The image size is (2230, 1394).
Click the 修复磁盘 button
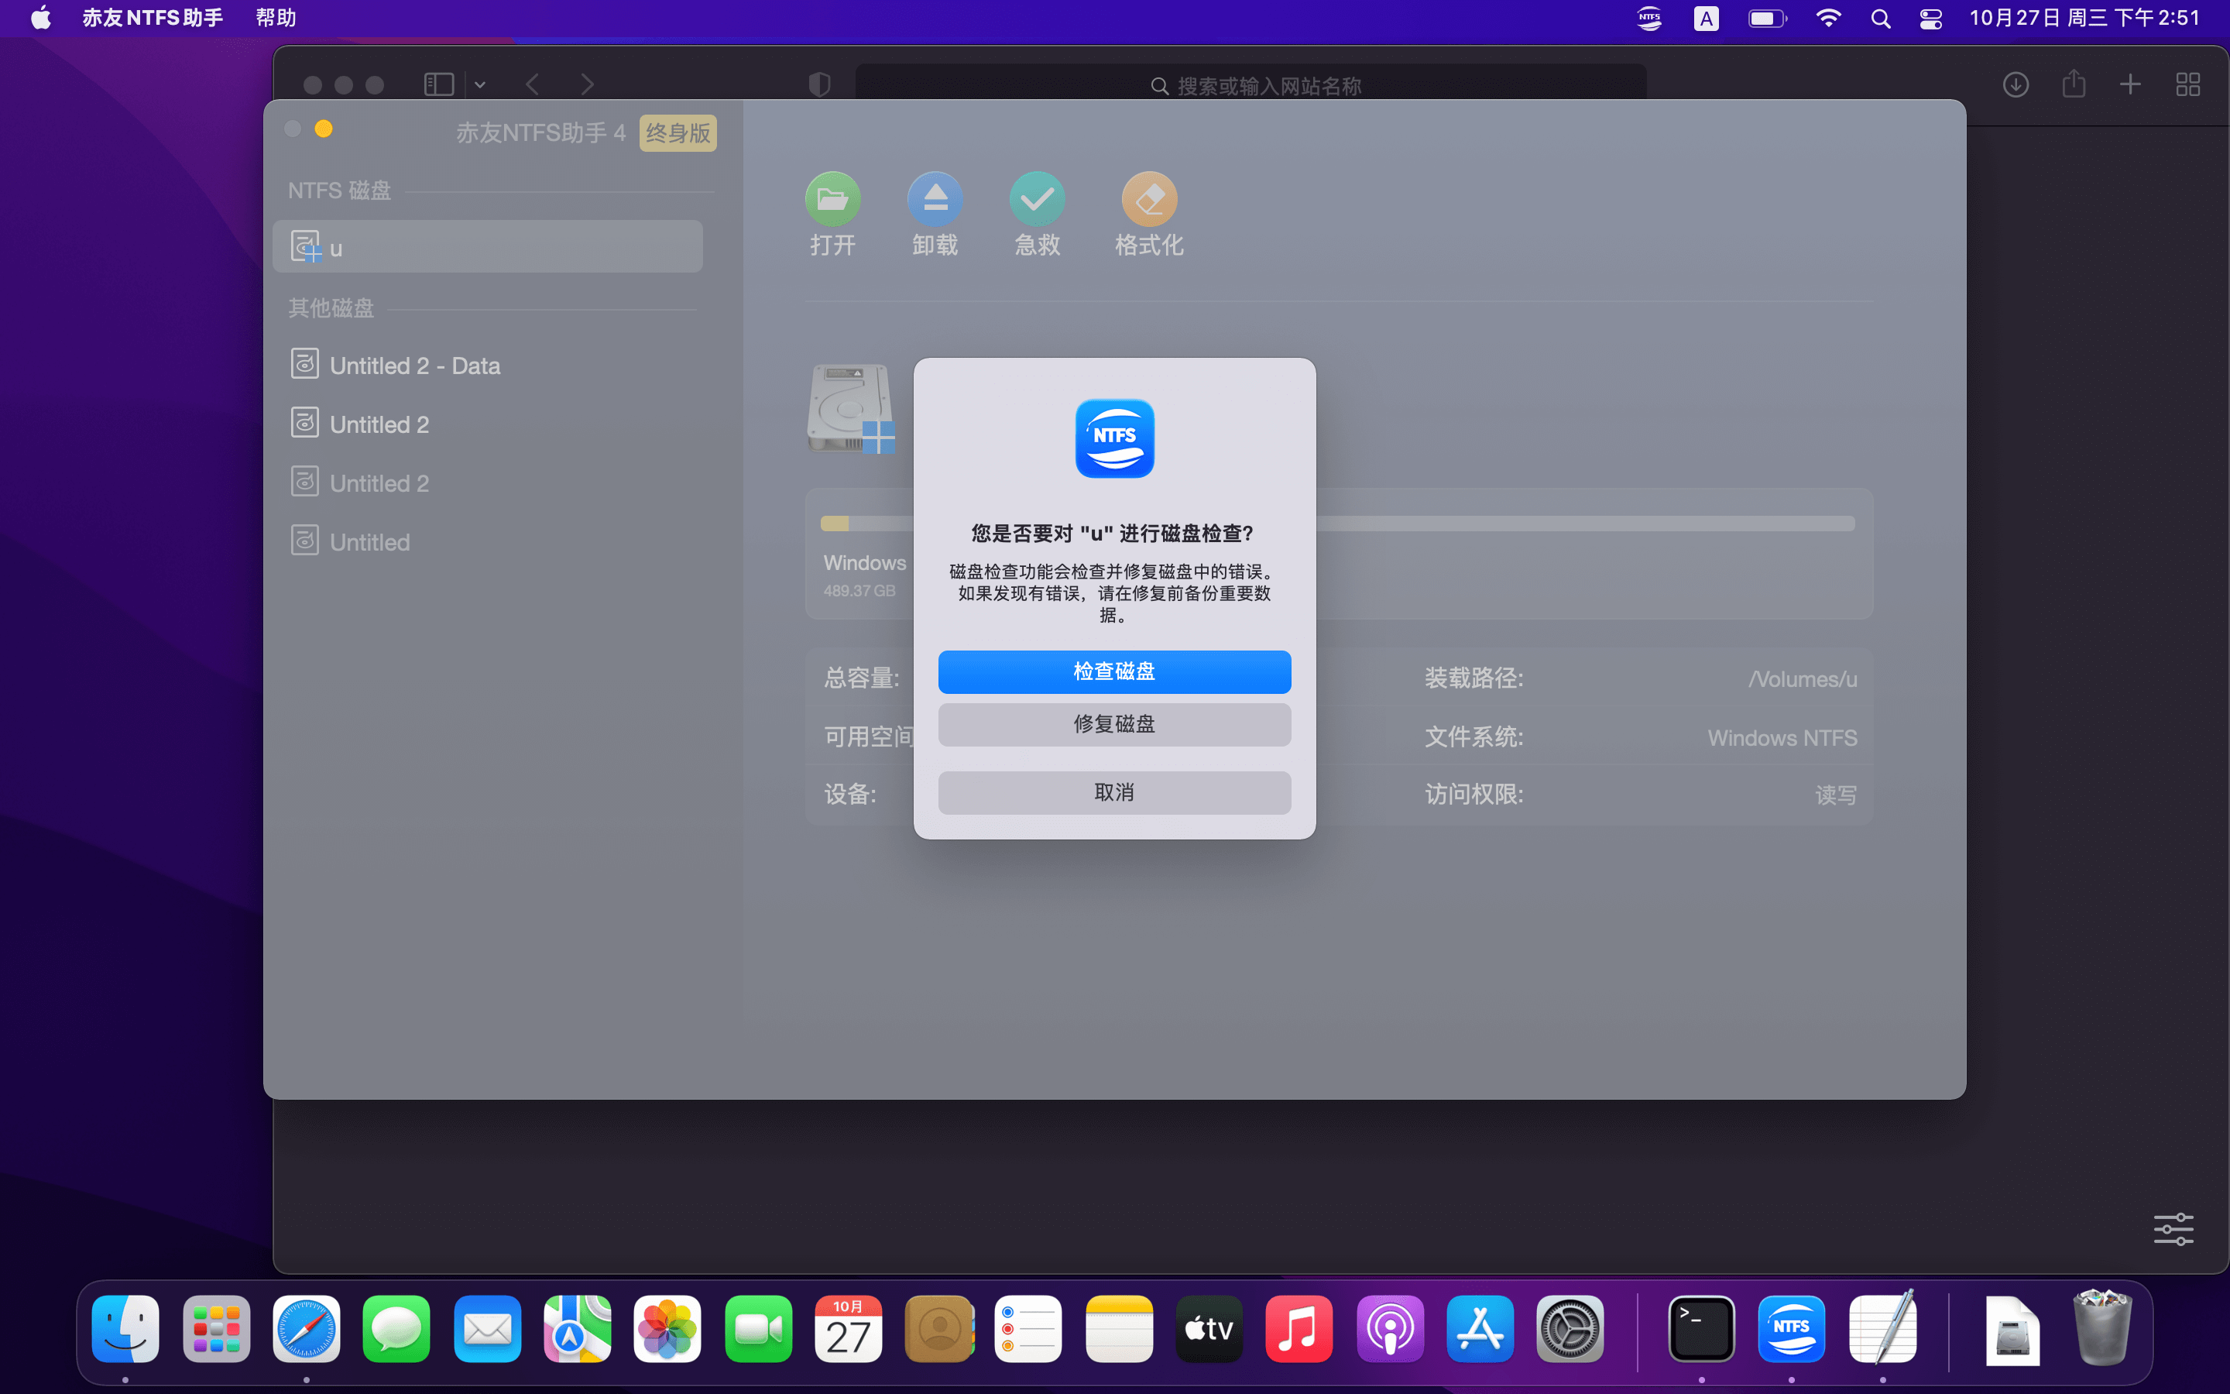pyautogui.click(x=1114, y=724)
